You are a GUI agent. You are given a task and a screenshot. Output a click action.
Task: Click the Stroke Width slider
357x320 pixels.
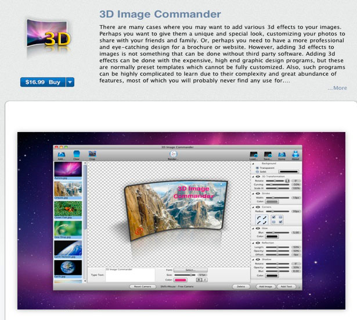pyautogui.click(x=277, y=198)
